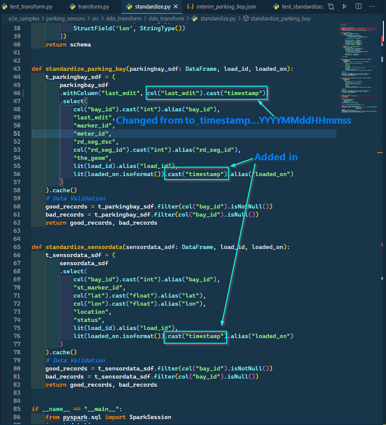Place cursor on "meter_id" string
The width and height of the screenshot is (386, 425).
tap(91, 133)
